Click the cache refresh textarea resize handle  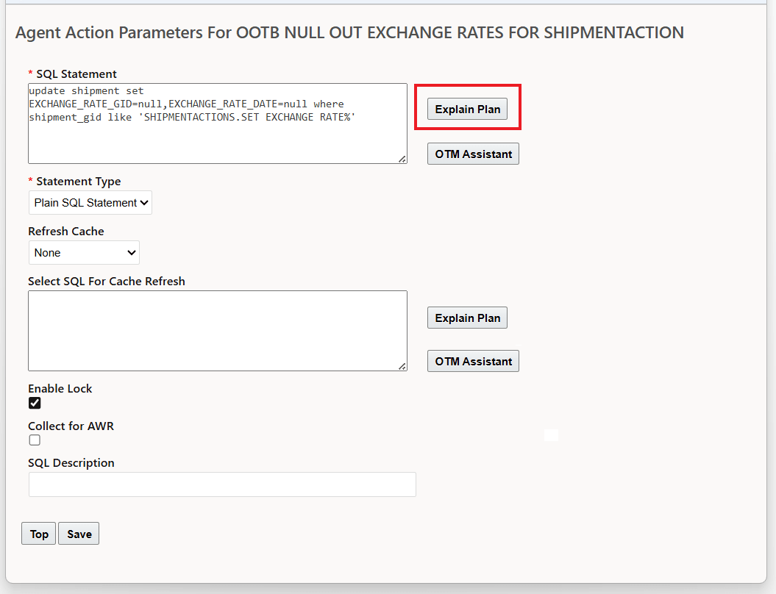pos(402,366)
